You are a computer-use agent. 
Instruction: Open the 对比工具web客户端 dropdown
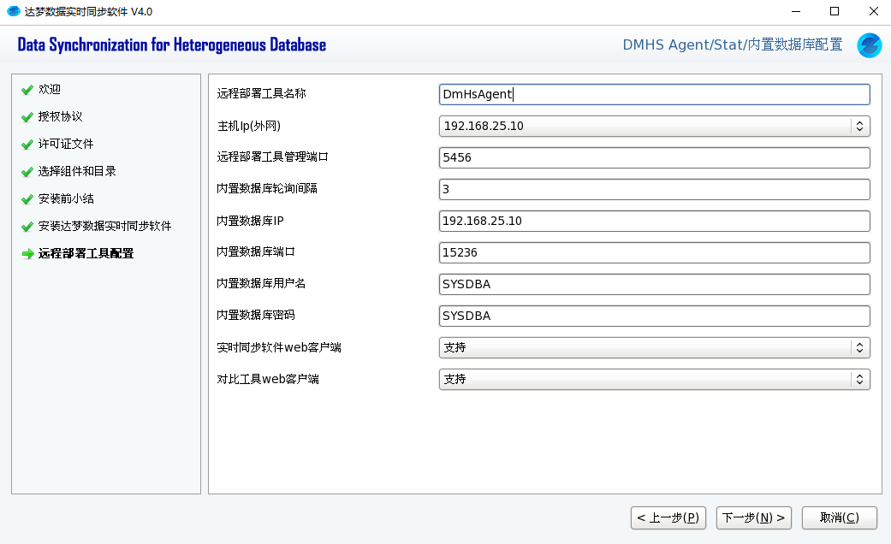(859, 379)
